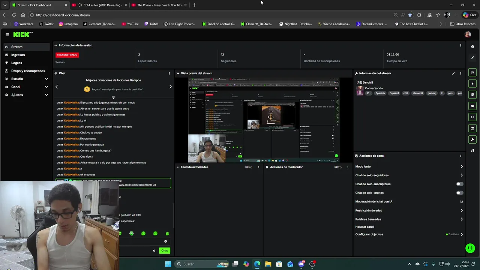Click the channel actions widget icon in right sidebar
The height and width of the screenshot is (270, 480).
[x=472, y=128]
